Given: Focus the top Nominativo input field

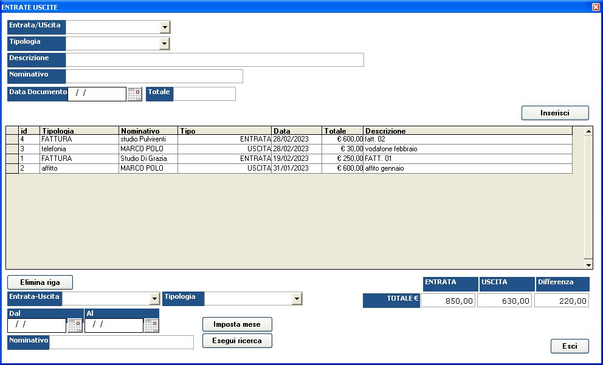Looking at the screenshot, I should pyautogui.click(x=154, y=76).
